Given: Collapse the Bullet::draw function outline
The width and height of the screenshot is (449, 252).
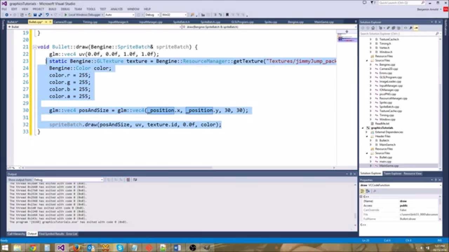Looking at the screenshot, I should (x=34, y=47).
